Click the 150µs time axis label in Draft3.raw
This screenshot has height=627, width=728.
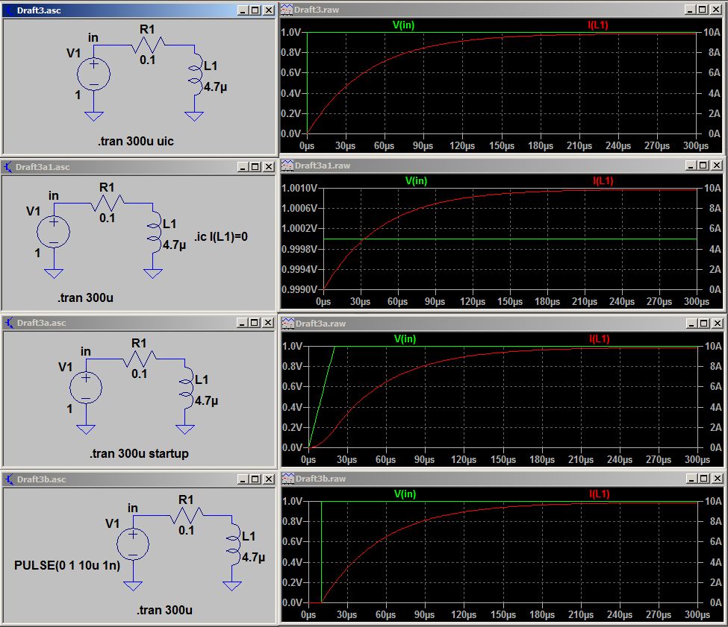pyautogui.click(x=502, y=145)
